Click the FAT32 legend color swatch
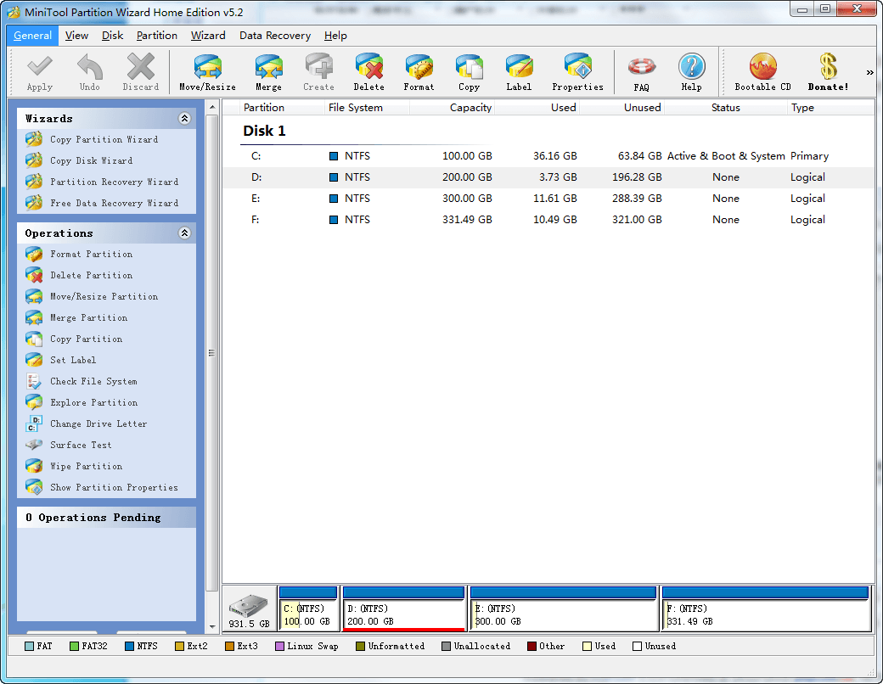Screen dimensions: 883x684 74,647
